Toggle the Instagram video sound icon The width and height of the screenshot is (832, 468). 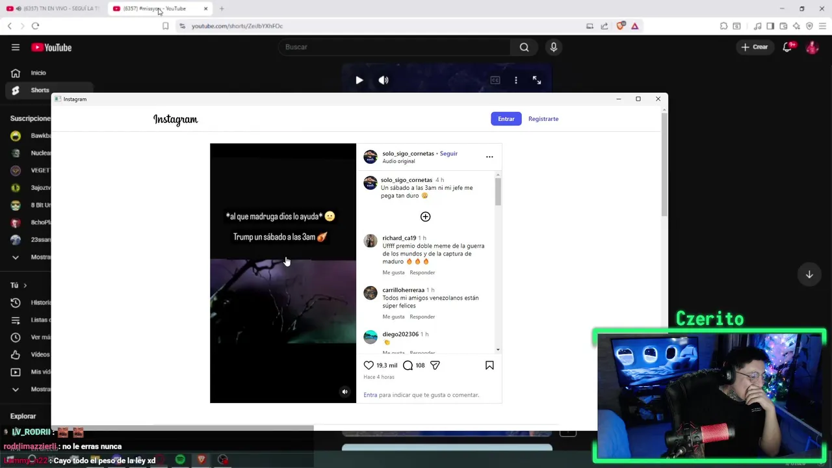(344, 391)
